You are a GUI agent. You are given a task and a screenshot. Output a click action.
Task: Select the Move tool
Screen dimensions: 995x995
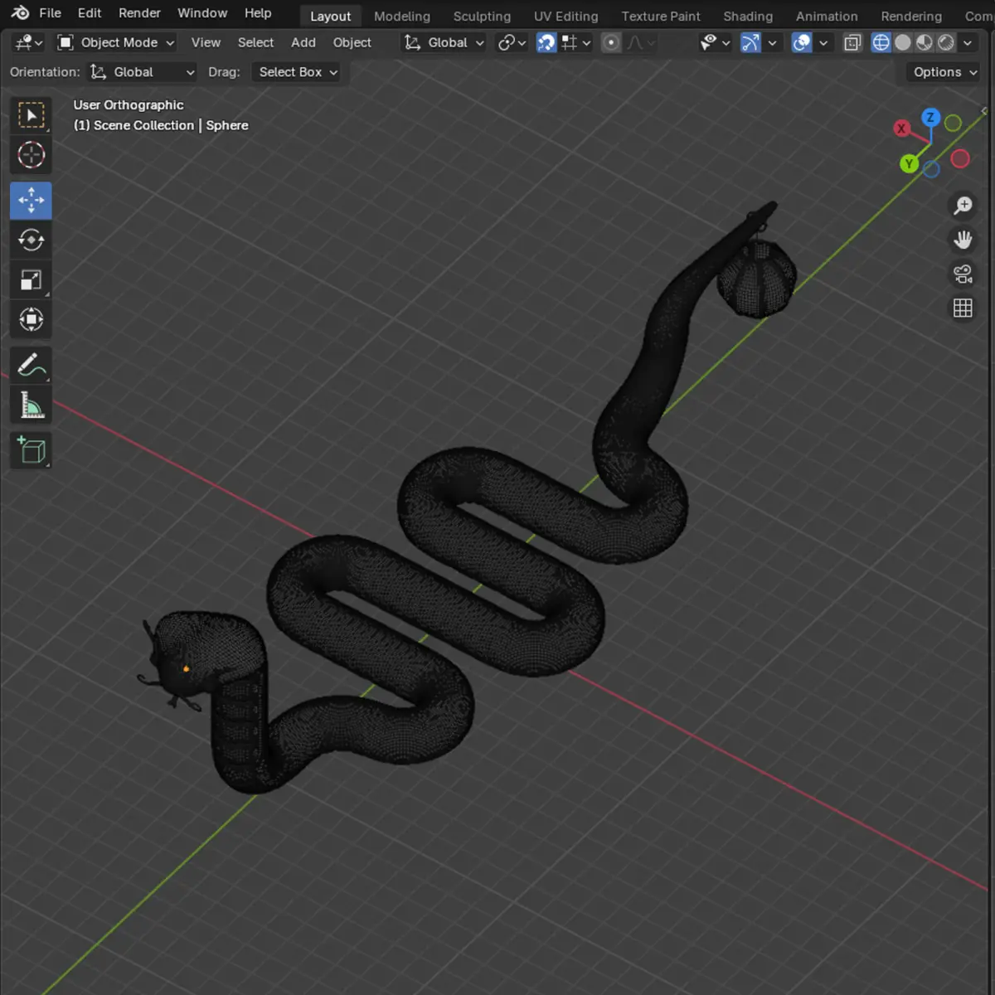(x=31, y=201)
